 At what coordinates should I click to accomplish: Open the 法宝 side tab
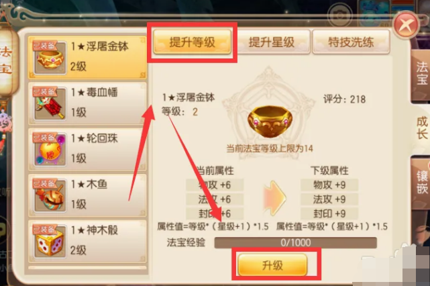422,73
